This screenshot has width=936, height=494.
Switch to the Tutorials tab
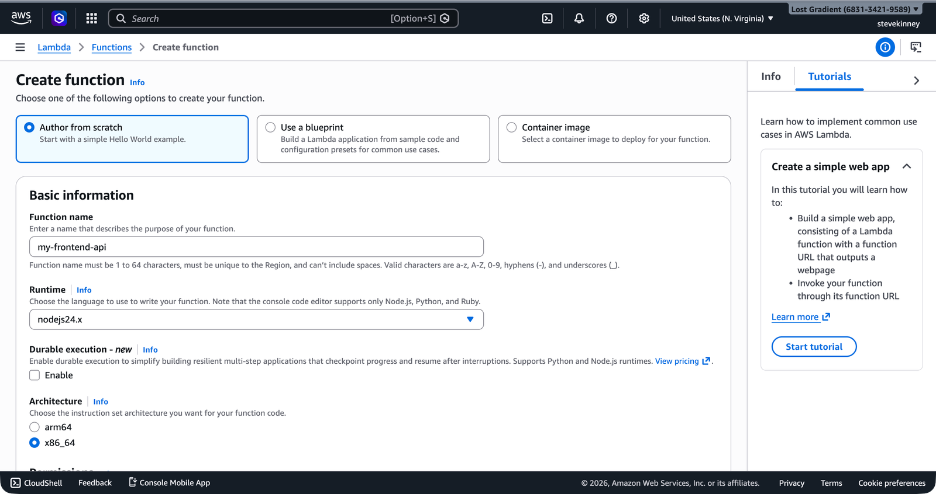[830, 76]
